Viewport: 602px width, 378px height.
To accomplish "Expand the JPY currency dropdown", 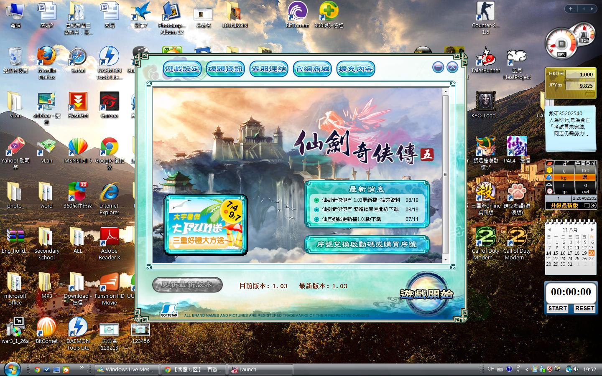I will click(560, 85).
